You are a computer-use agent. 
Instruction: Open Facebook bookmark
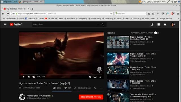coord(30,18)
